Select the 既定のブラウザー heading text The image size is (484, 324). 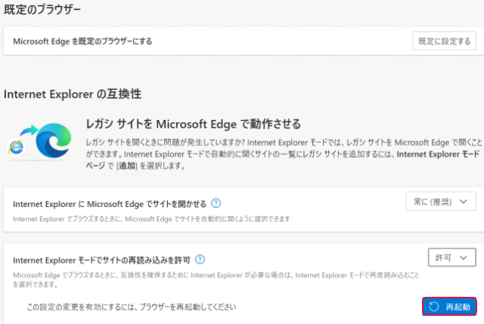tap(42, 9)
